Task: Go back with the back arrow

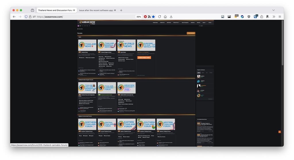Action: [x=14, y=17]
